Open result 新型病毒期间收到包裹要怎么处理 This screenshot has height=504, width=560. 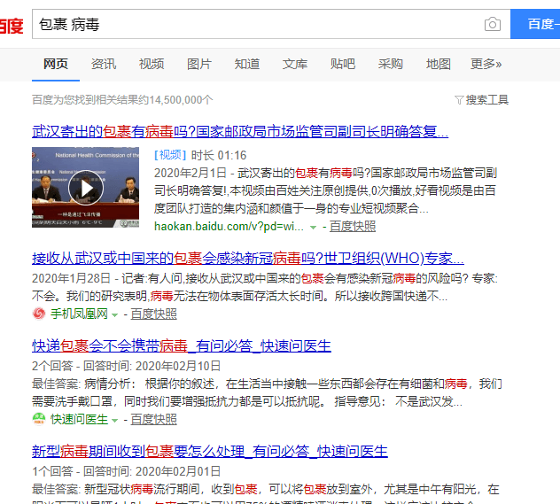click(x=210, y=451)
